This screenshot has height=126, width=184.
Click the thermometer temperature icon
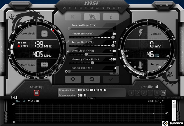141,65
